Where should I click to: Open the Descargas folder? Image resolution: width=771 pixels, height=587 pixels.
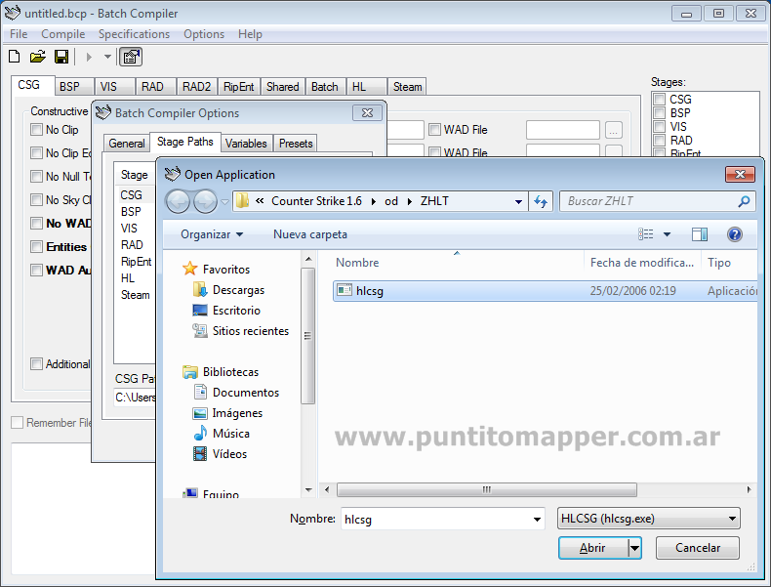pyautogui.click(x=238, y=290)
